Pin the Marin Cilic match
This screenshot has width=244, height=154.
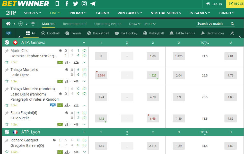(6, 51)
